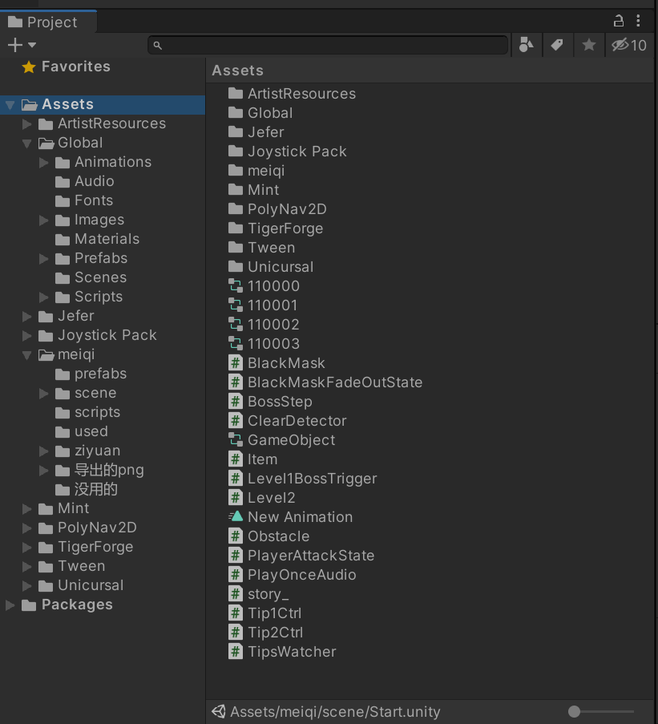
Task: Select the Project tab
Action: coord(48,22)
